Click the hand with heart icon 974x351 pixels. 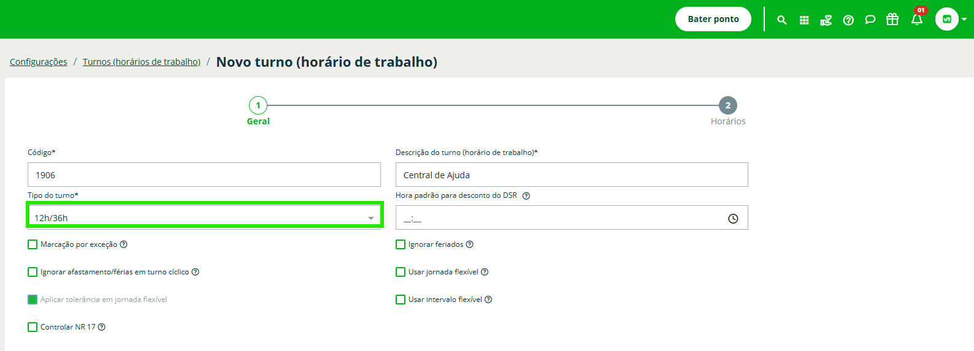pyautogui.click(x=826, y=20)
